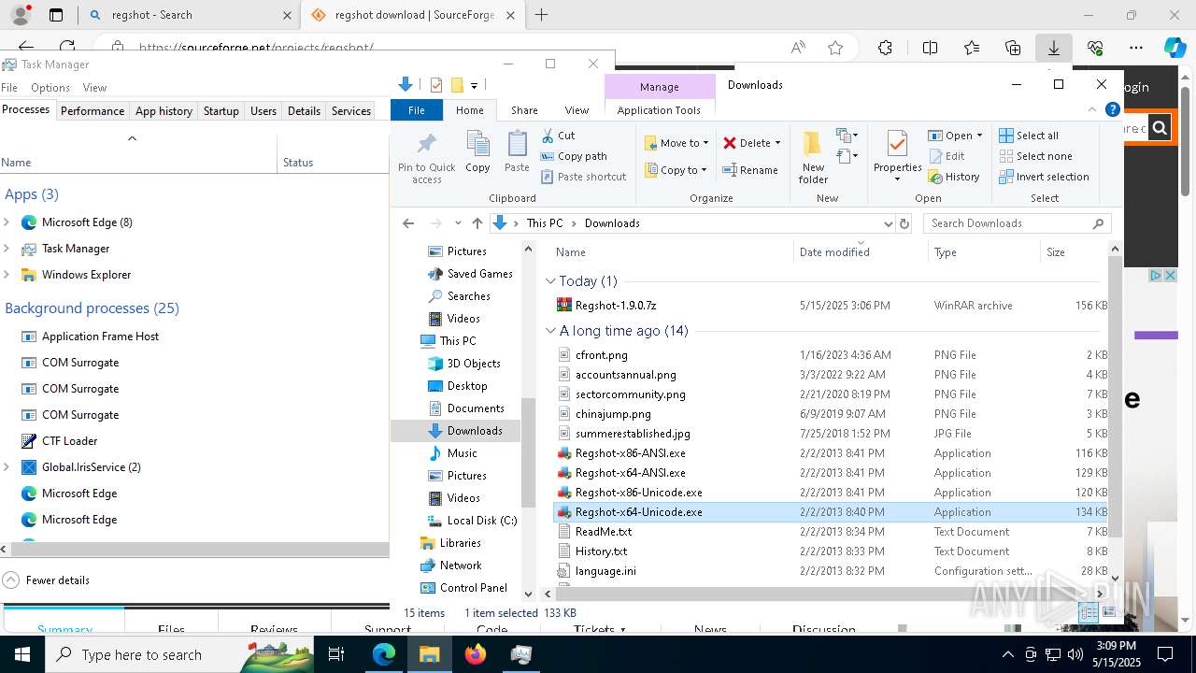The height and width of the screenshot is (673, 1196).
Task: Open the ribbon Open dropdown arrow
Action: click(x=979, y=136)
